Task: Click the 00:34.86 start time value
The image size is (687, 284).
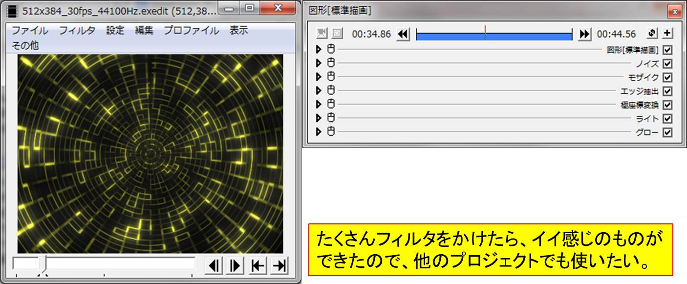Action: 371,34
